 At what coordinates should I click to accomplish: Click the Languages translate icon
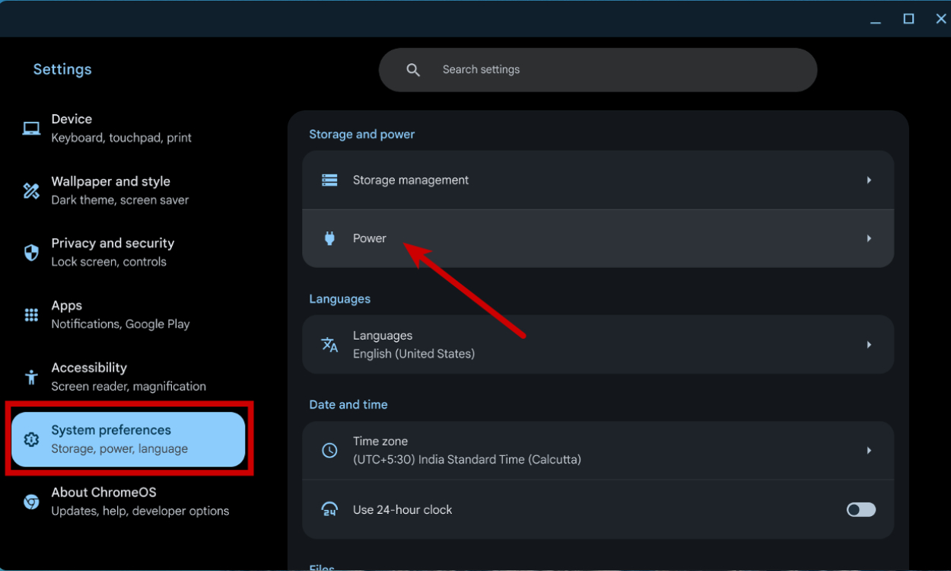(329, 344)
